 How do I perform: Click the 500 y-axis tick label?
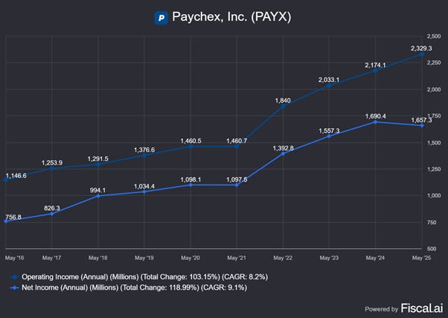[432, 249]
